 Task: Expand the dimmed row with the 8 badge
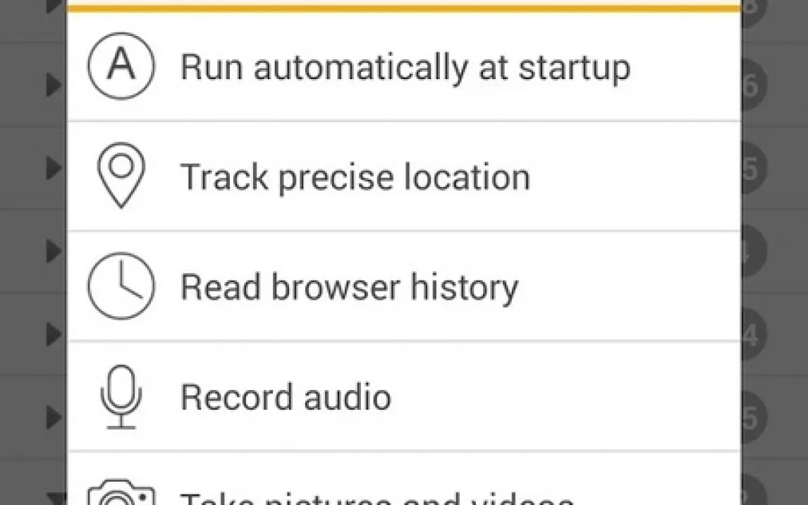[x=54, y=6]
